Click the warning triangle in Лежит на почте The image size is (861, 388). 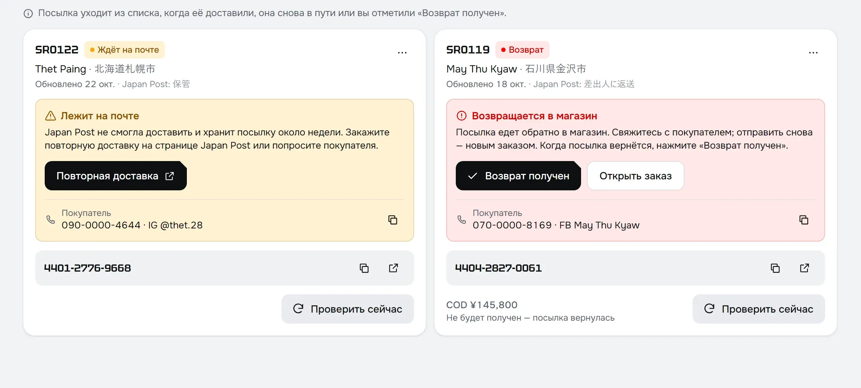pyautogui.click(x=50, y=116)
